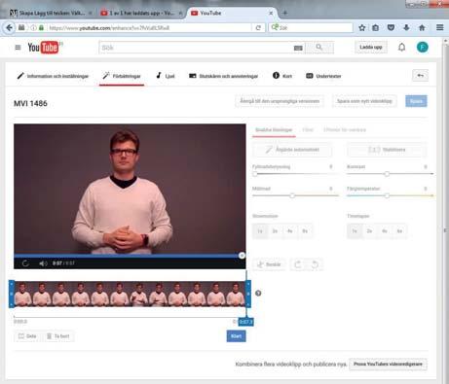Click the replay icon in the video player

[25, 263]
